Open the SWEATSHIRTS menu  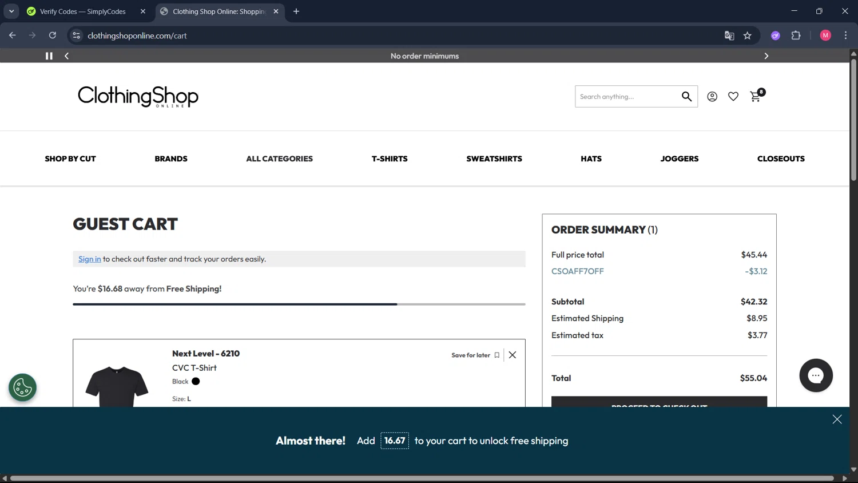click(x=494, y=159)
